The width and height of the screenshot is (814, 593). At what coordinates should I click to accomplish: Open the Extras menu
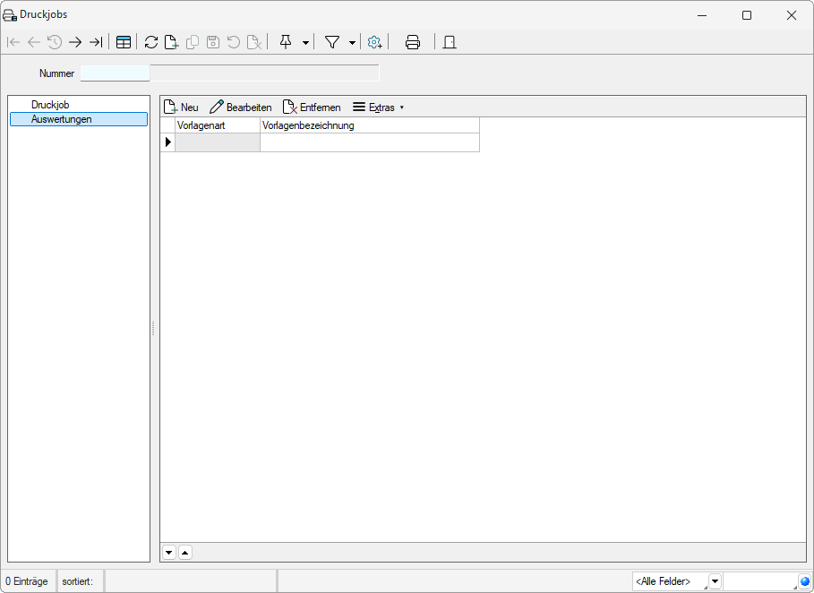(378, 107)
